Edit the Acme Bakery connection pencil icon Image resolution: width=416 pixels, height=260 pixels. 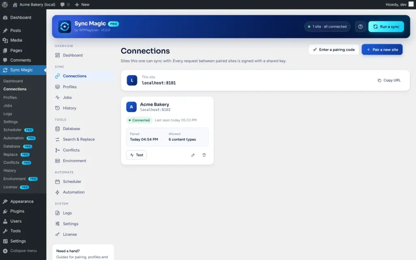tap(193, 155)
